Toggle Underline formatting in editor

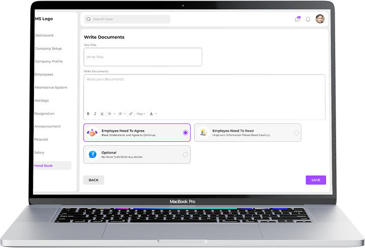click(101, 114)
